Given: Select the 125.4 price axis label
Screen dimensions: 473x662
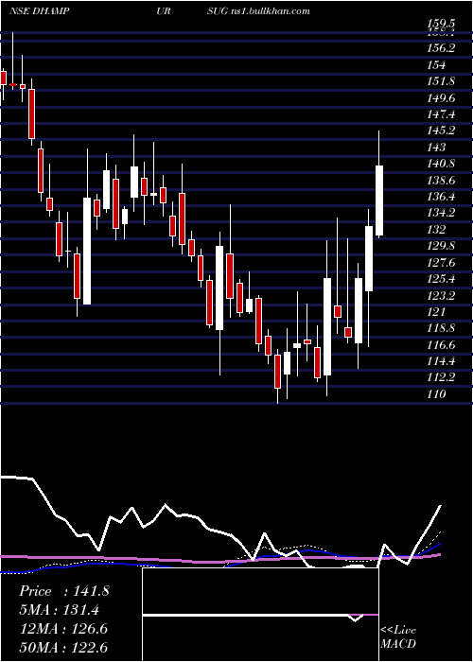Looking at the screenshot, I should pyautogui.click(x=443, y=279).
